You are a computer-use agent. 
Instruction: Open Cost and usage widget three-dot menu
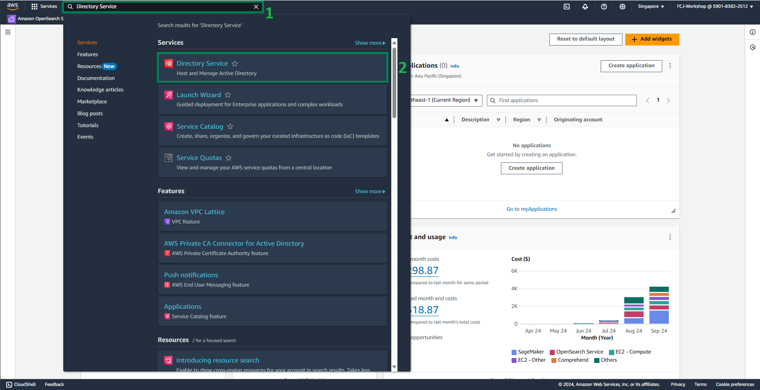pos(670,237)
